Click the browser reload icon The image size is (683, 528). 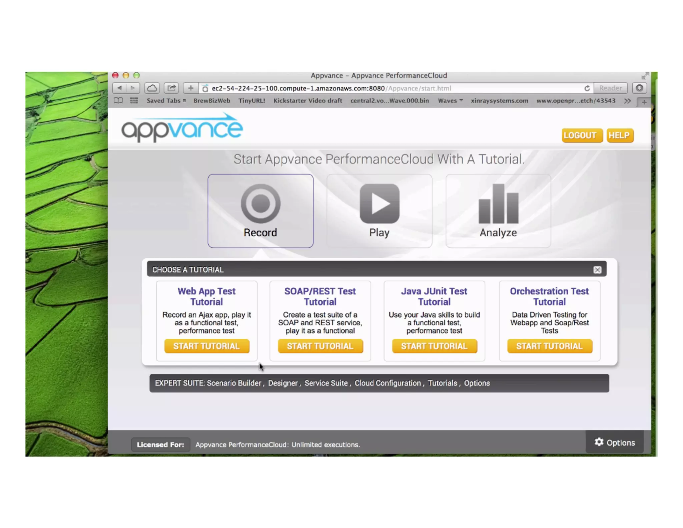pos(587,88)
